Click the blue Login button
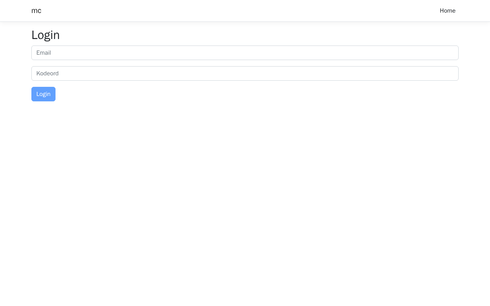Screen dimensions: 490x306 [x=43, y=94]
